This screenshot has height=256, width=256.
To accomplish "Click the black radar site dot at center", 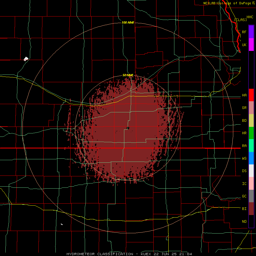I will coord(128,128).
